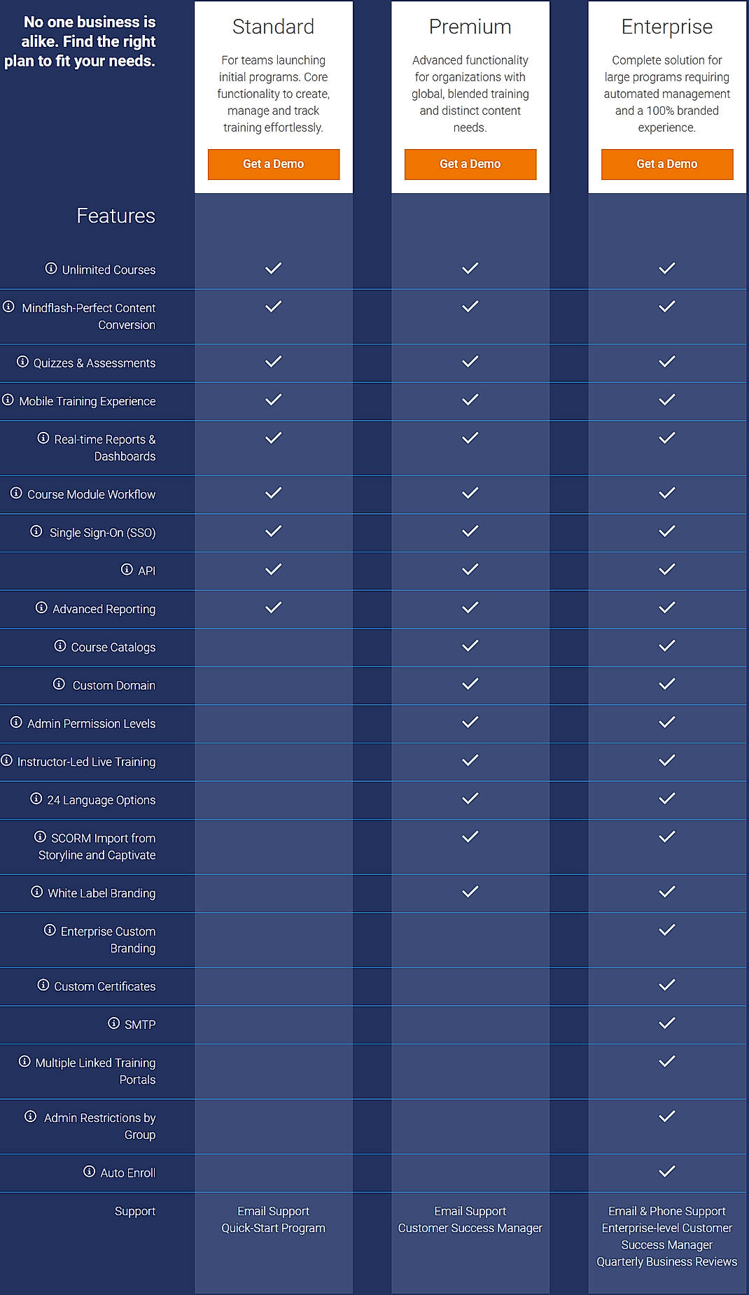Image resolution: width=749 pixels, height=1295 pixels.
Task: Click Get a Demo under Standard plan
Action: tap(273, 164)
